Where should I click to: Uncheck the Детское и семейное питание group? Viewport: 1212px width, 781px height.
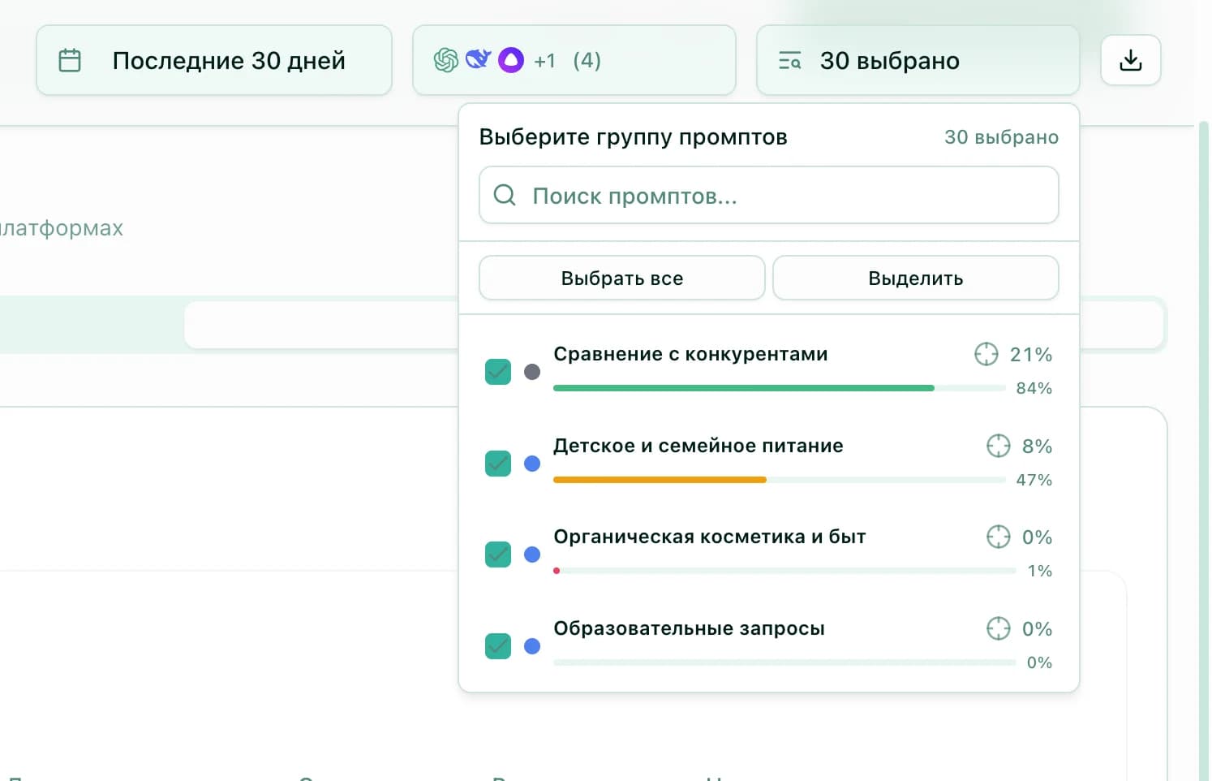click(498, 463)
